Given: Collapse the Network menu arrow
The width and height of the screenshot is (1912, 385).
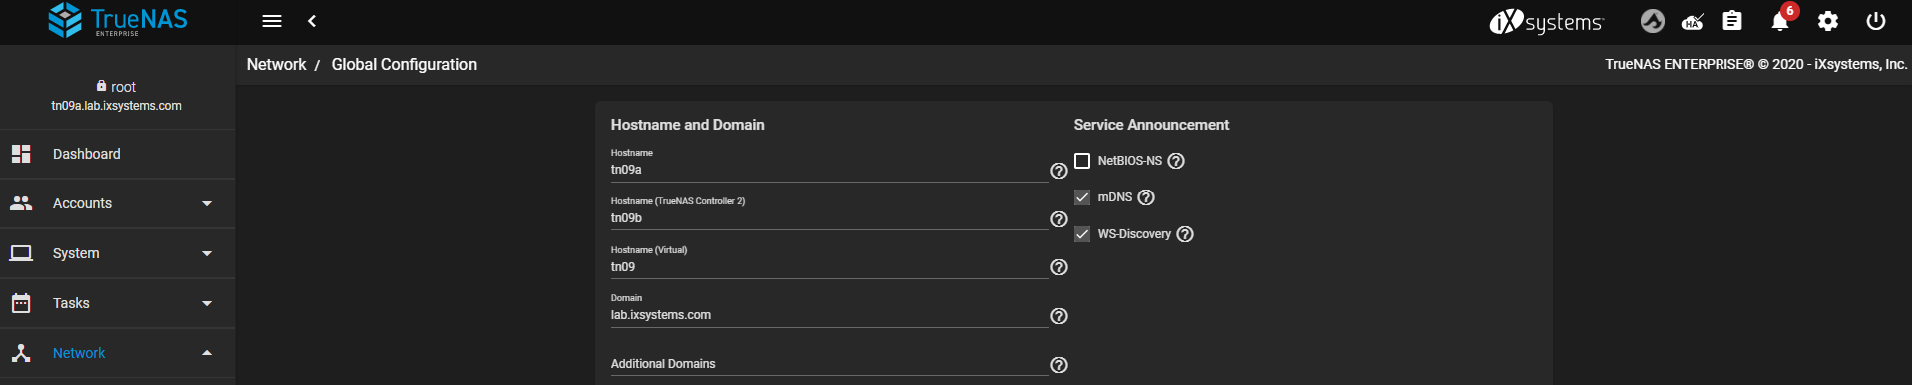Looking at the screenshot, I should click(x=207, y=353).
